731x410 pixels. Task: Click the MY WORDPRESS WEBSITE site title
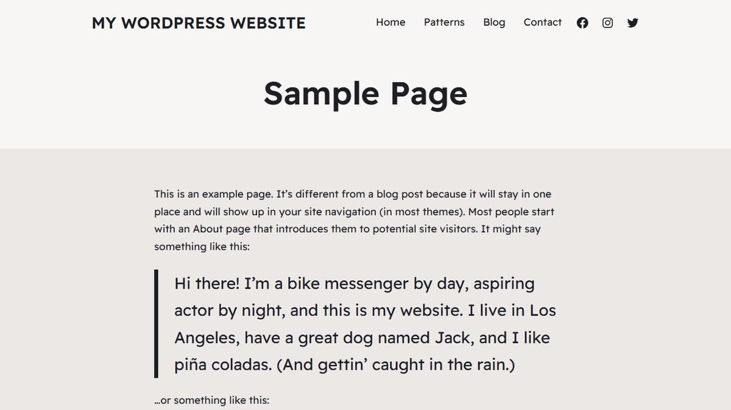point(199,23)
